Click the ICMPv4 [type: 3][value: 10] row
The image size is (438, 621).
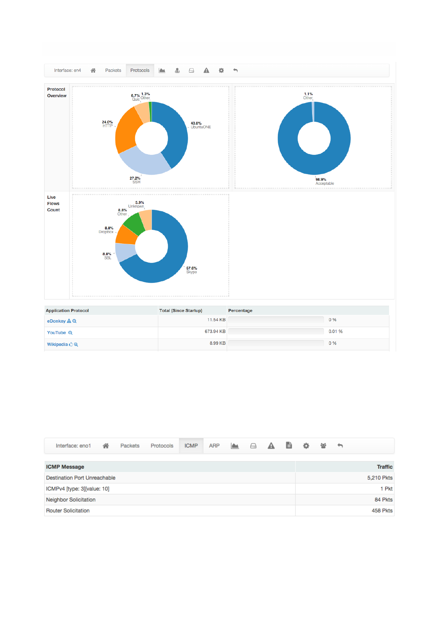(219, 489)
